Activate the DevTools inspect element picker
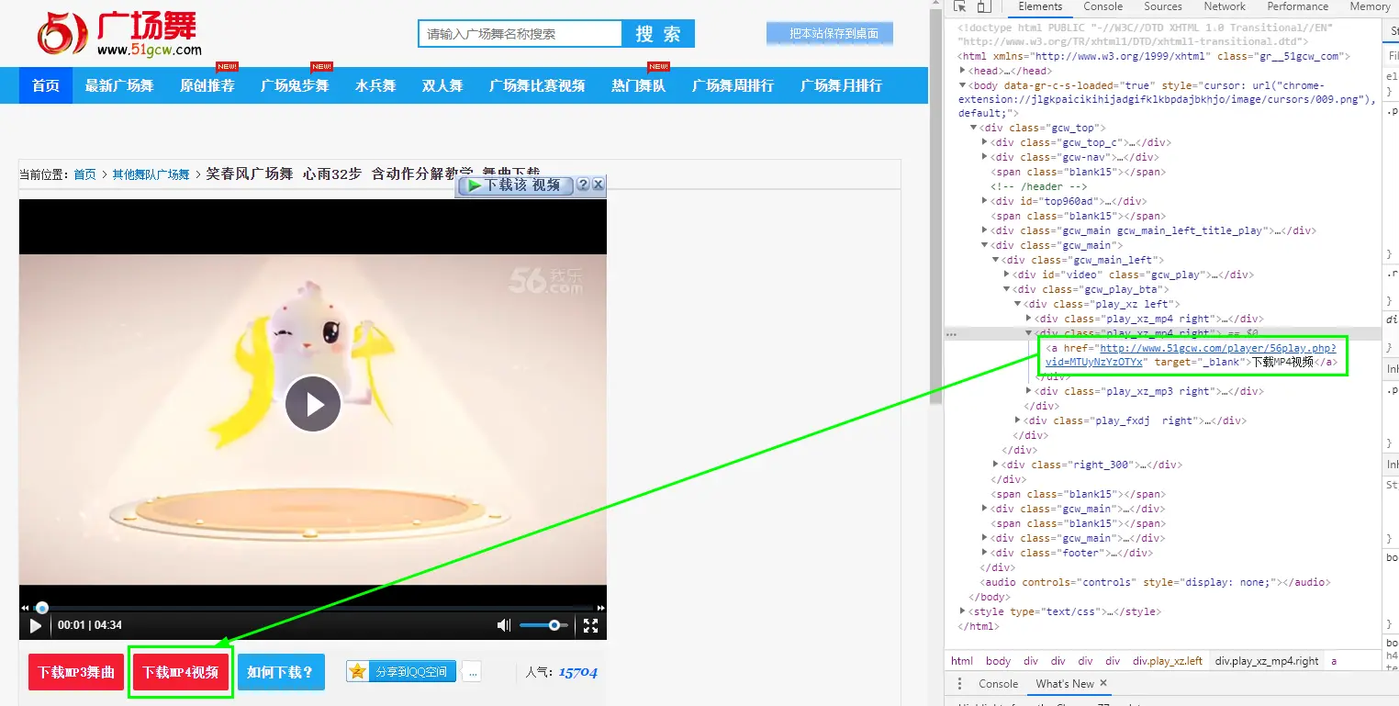This screenshot has height=706, width=1399. (961, 6)
